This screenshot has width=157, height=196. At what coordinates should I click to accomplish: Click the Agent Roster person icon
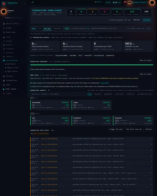point(6,71)
